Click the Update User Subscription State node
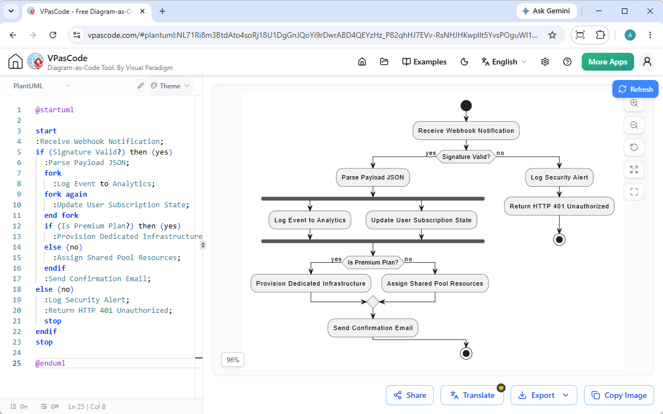 click(421, 220)
